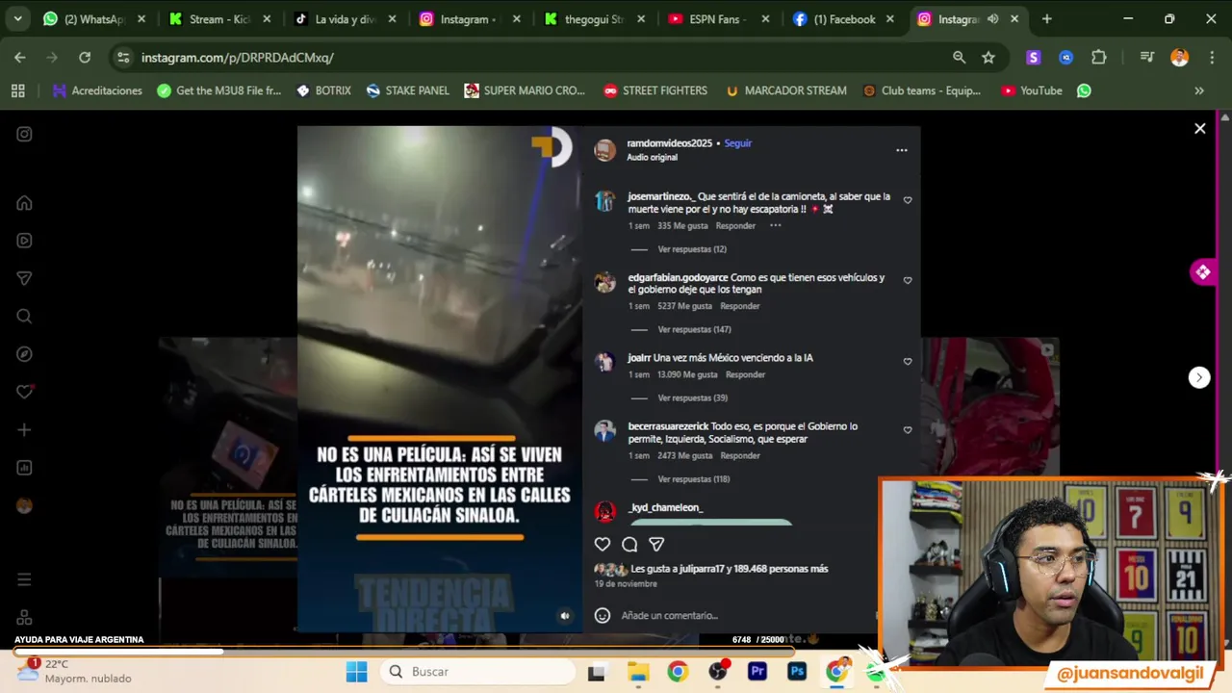Image resolution: width=1232 pixels, height=693 pixels.
Task: Switch to Stream - Kick browser tab
Action: pos(220,19)
